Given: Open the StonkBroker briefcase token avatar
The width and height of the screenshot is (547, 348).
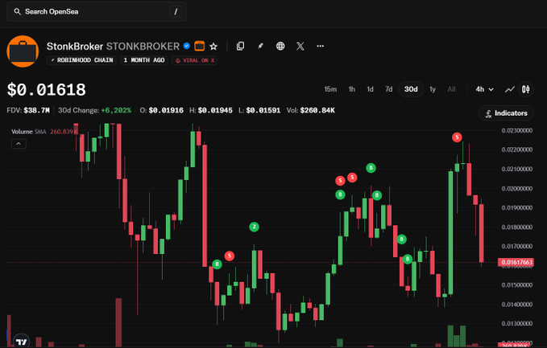Looking at the screenshot, I should [x=23, y=51].
